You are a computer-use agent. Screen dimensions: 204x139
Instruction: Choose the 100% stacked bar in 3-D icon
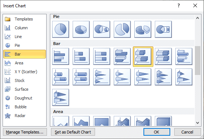coord(163,56)
